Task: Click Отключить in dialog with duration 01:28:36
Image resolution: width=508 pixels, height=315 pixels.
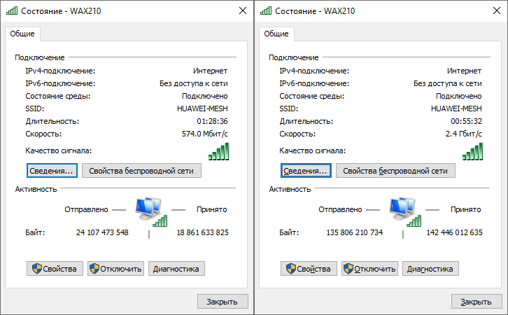Action: [115, 269]
